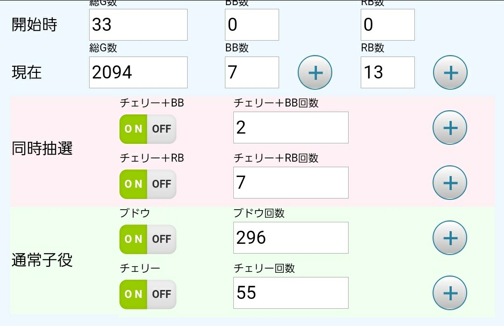Set the チェリー toggle to OFF

tap(161, 294)
